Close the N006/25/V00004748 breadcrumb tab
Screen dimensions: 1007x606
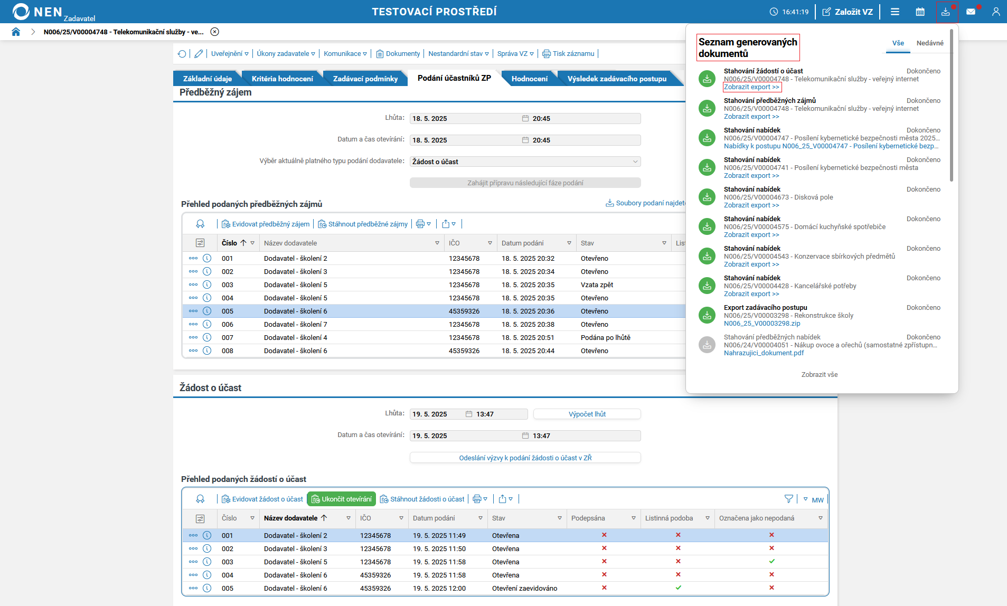(214, 32)
